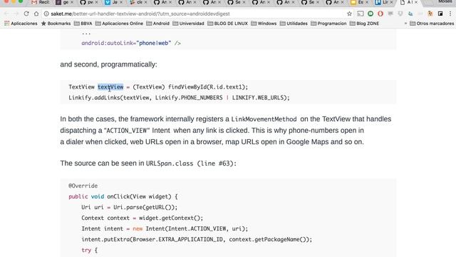This screenshot has height=257, width=456.
Task: Click the green circular extension icon
Action: point(370,14)
